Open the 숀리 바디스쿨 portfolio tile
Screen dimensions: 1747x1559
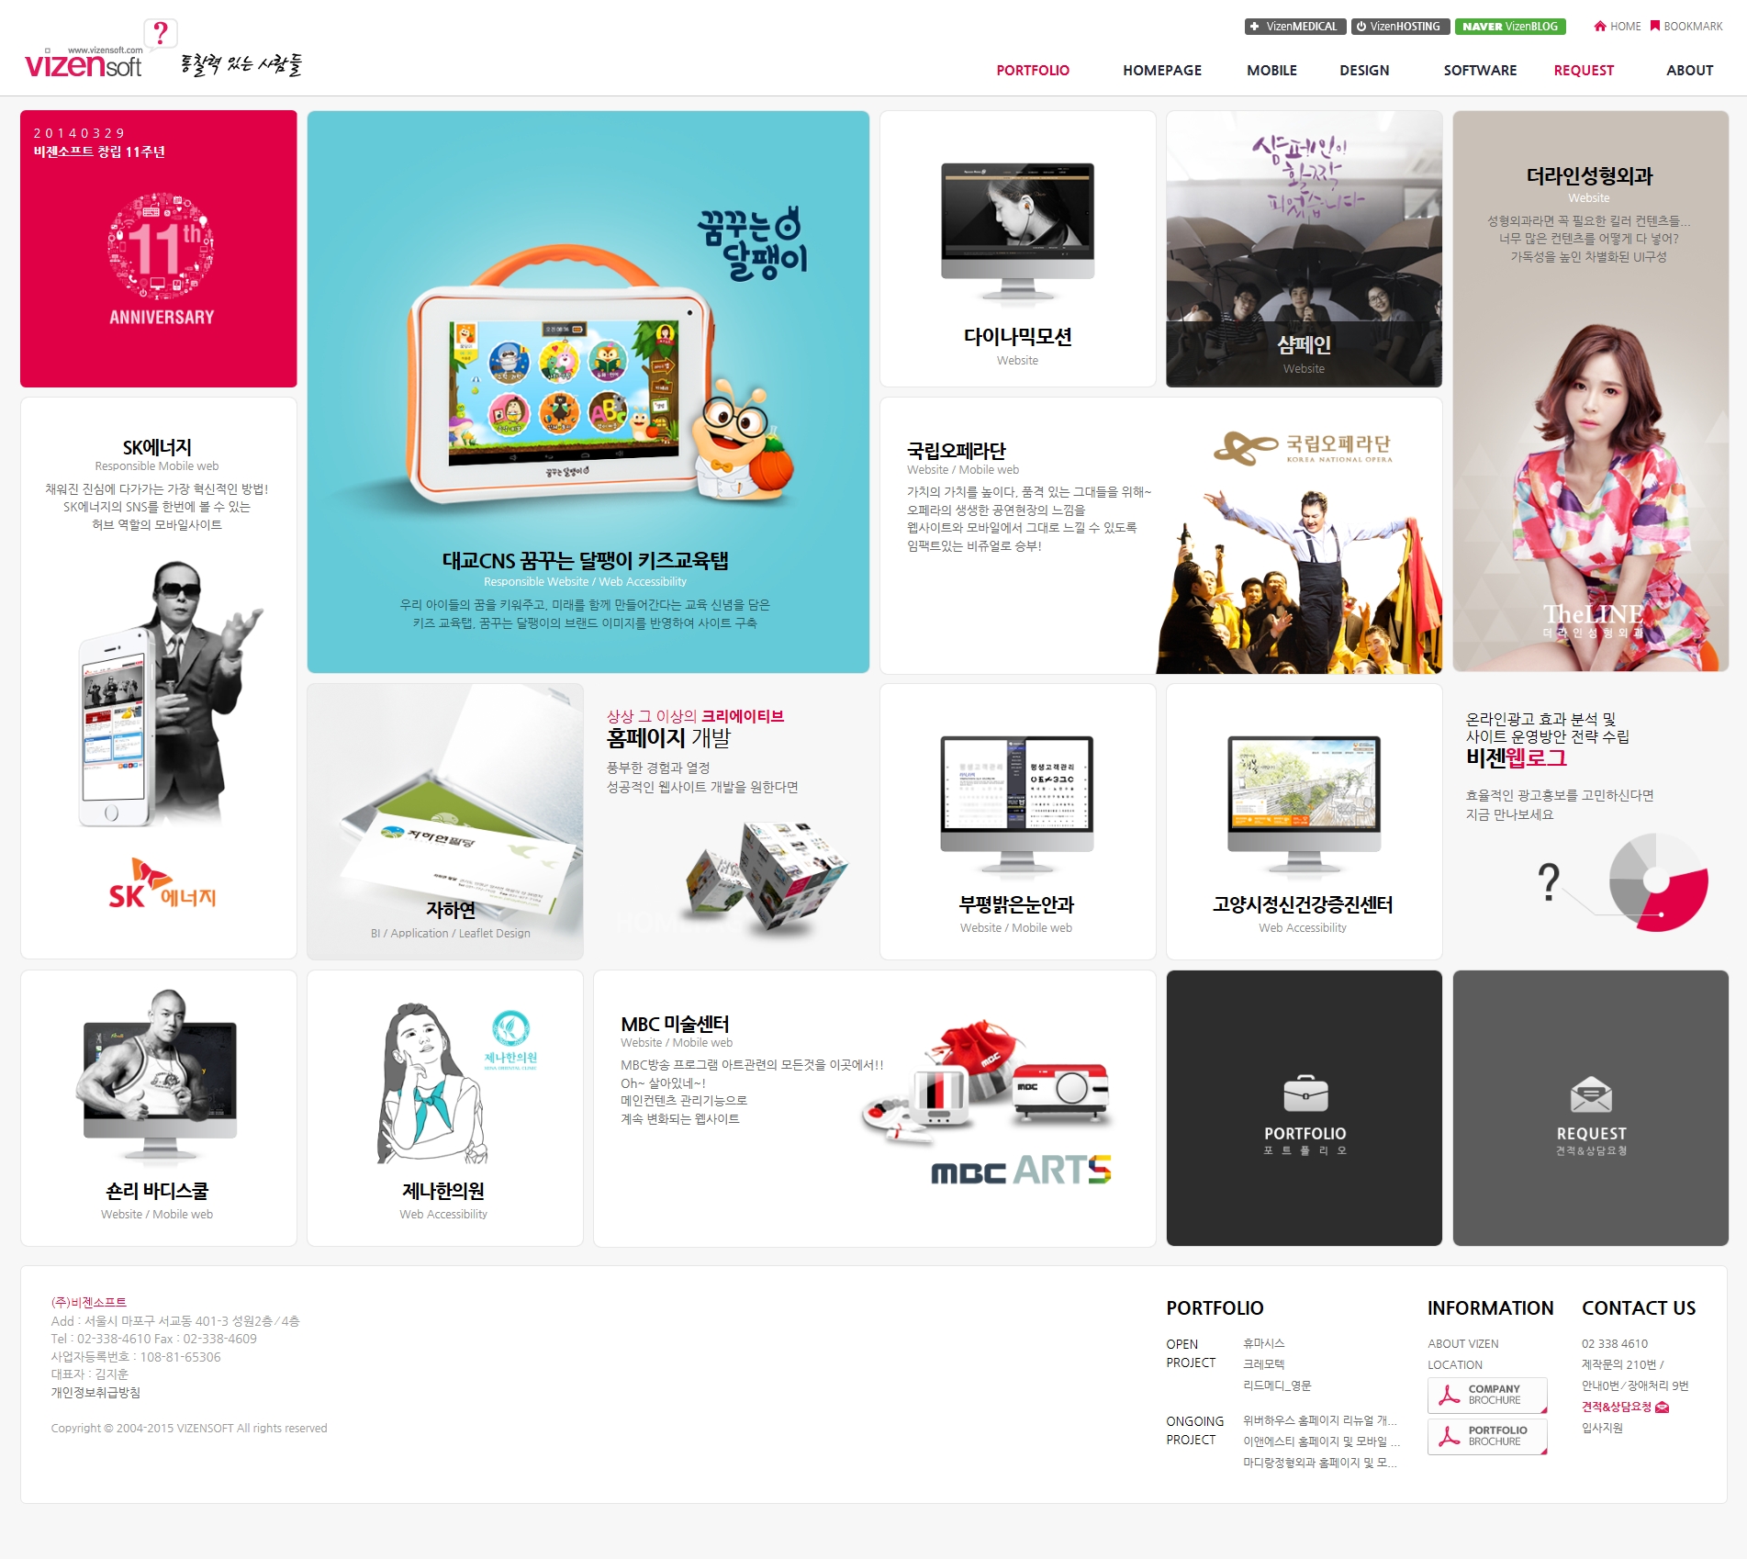click(x=159, y=1108)
